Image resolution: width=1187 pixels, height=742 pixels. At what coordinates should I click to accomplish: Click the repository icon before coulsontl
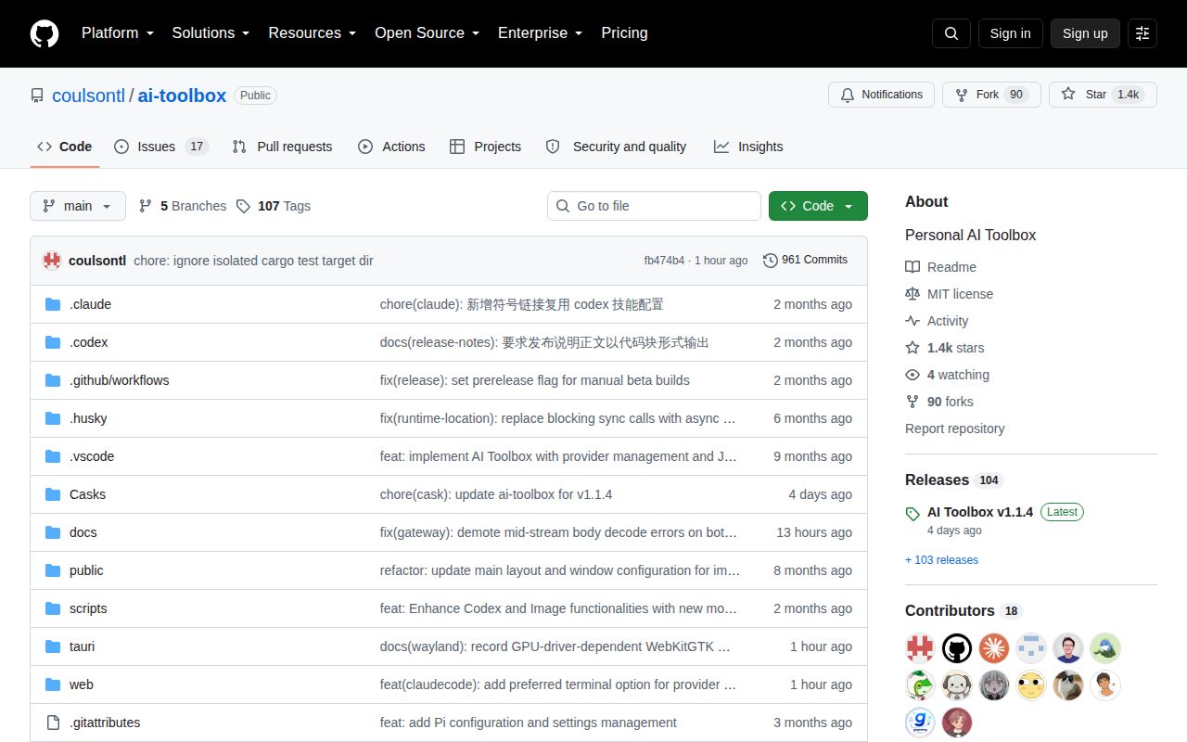(x=37, y=96)
